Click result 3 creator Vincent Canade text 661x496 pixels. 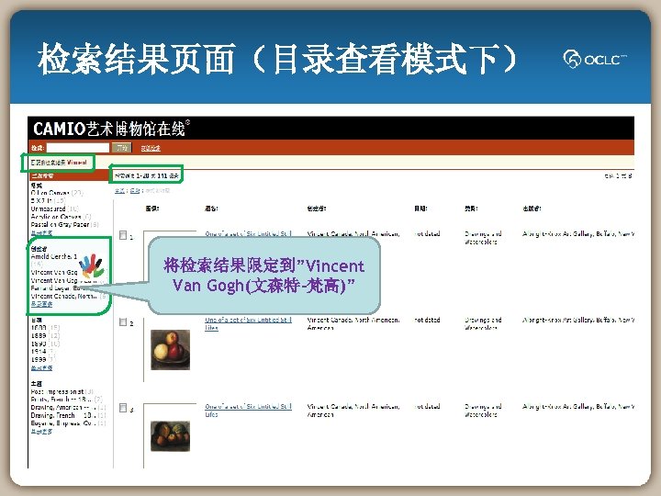pyautogui.click(x=353, y=410)
